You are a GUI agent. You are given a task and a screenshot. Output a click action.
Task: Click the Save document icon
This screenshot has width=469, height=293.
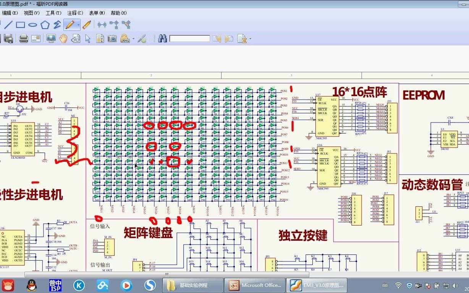8,39
